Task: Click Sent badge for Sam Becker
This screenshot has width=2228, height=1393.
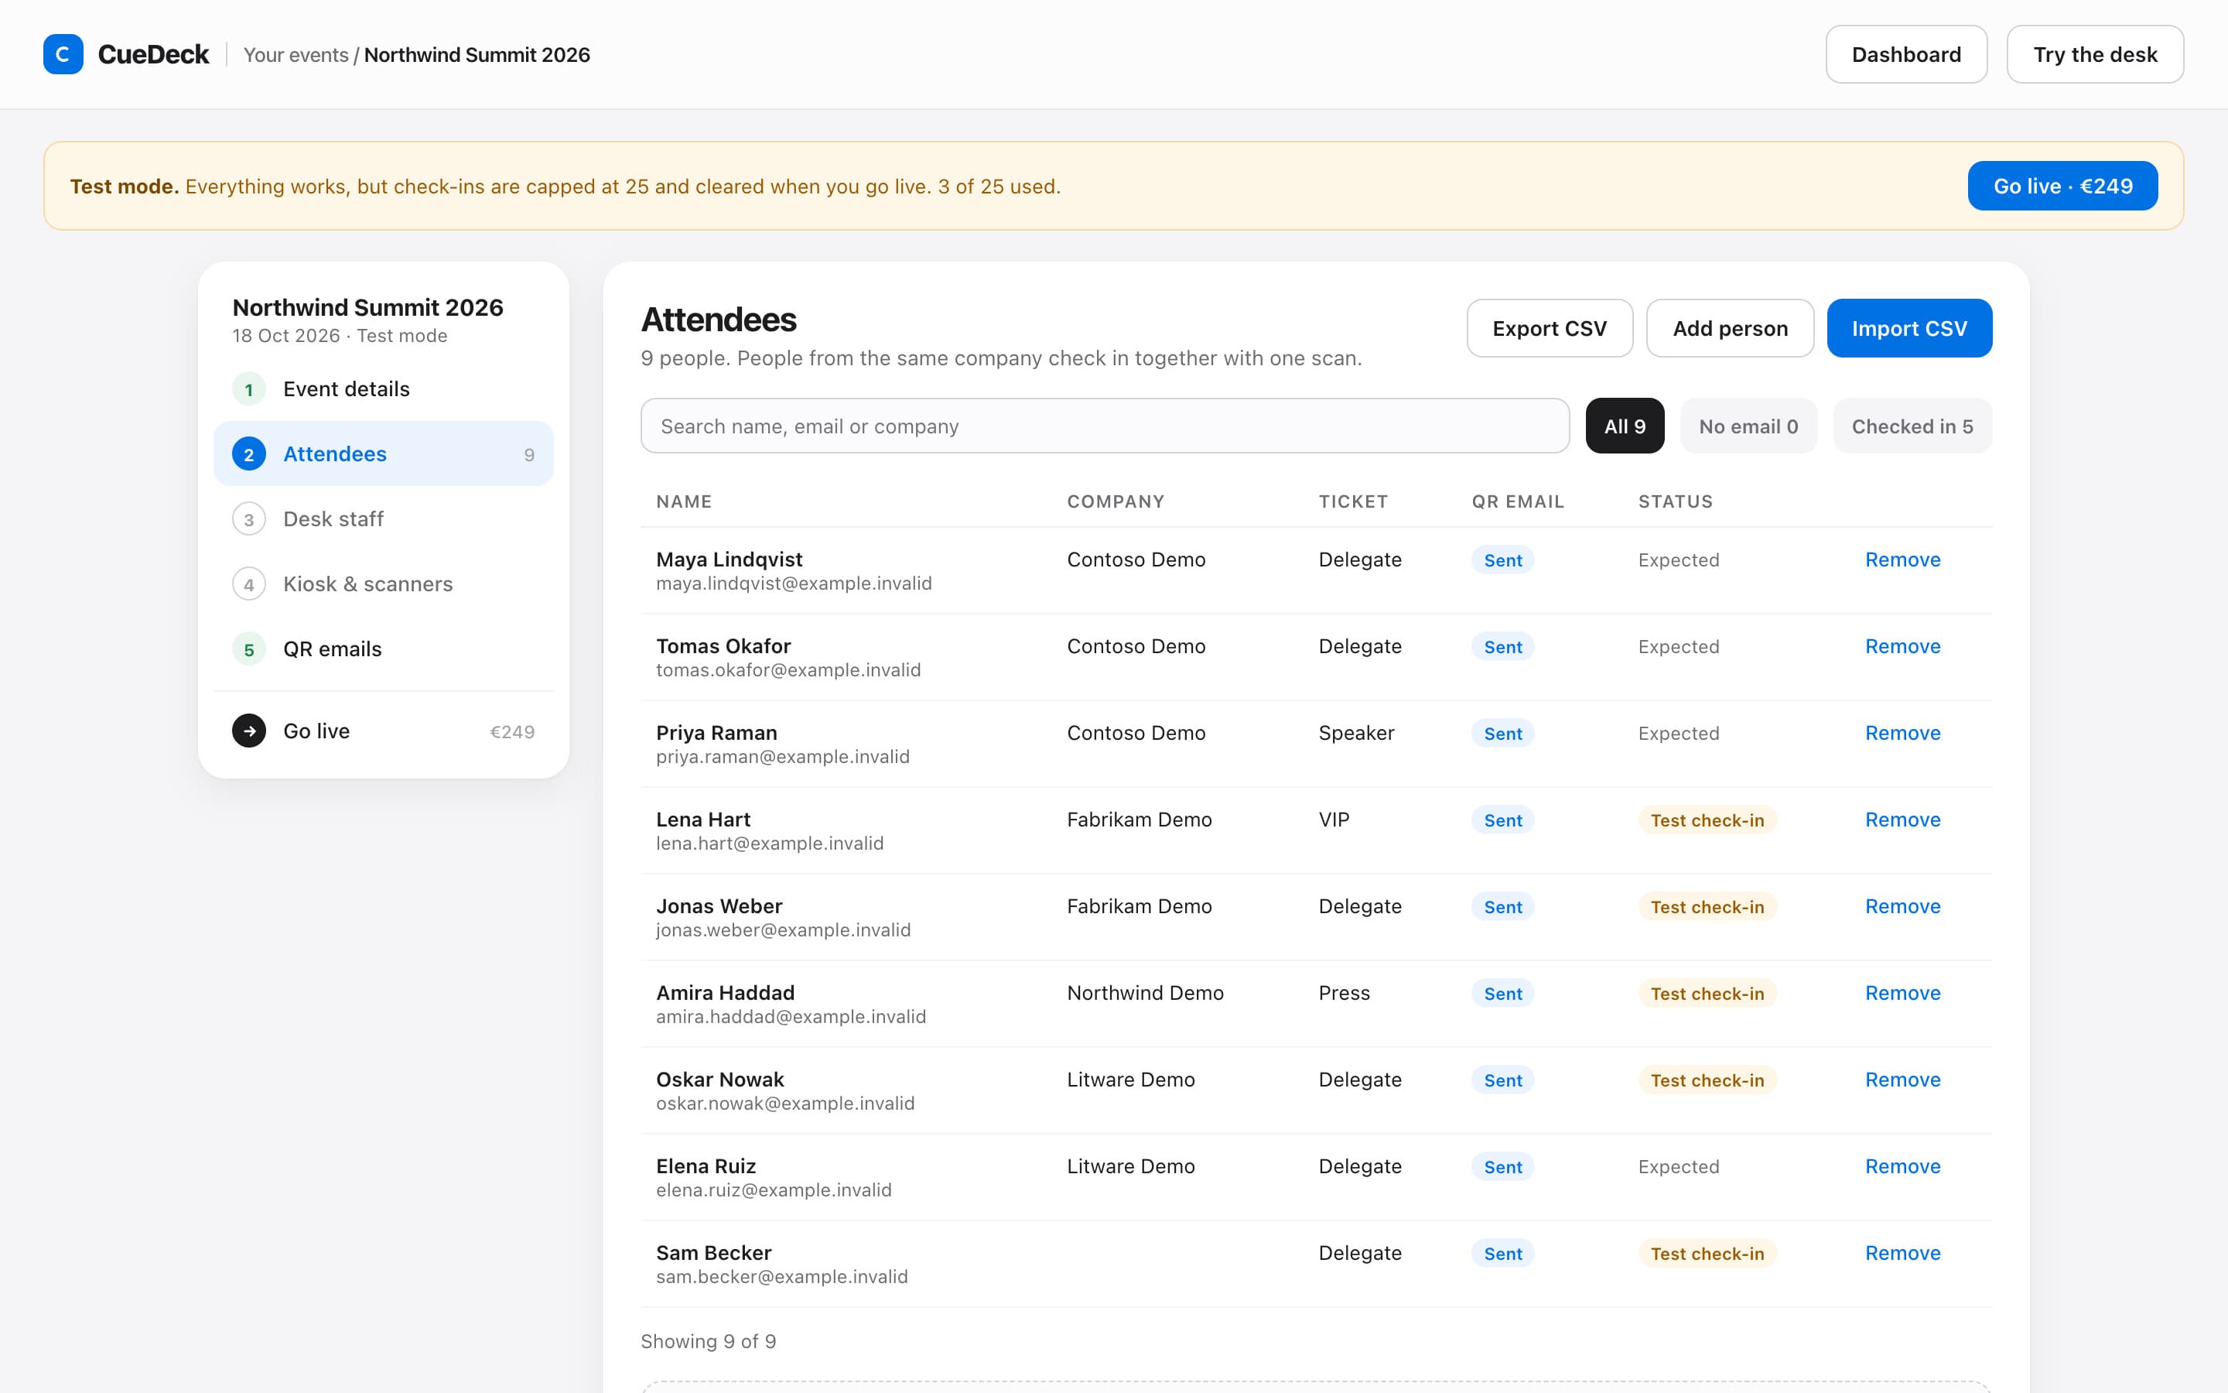Action: click(x=1502, y=1253)
